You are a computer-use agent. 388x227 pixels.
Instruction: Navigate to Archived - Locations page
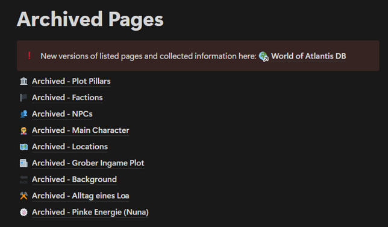(x=70, y=147)
